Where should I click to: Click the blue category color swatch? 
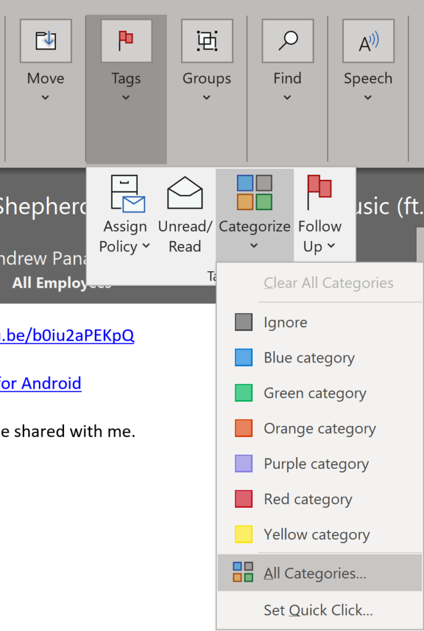[244, 358]
